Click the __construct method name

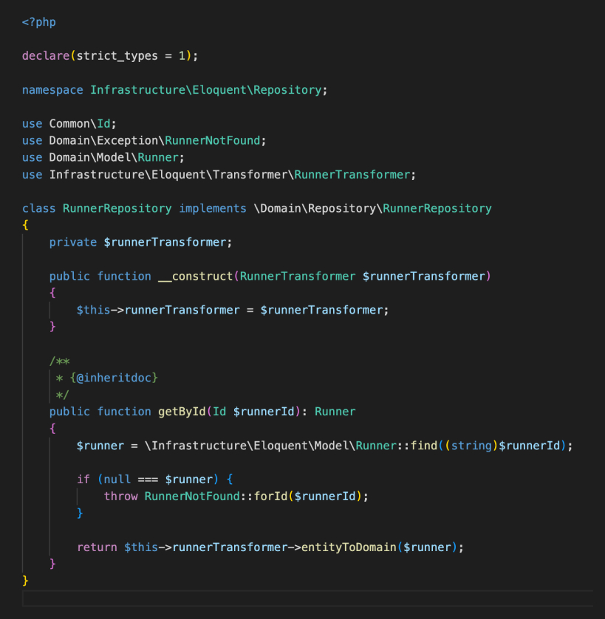pyautogui.click(x=195, y=276)
